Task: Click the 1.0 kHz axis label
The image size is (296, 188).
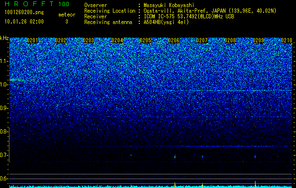Action: coord(4,85)
